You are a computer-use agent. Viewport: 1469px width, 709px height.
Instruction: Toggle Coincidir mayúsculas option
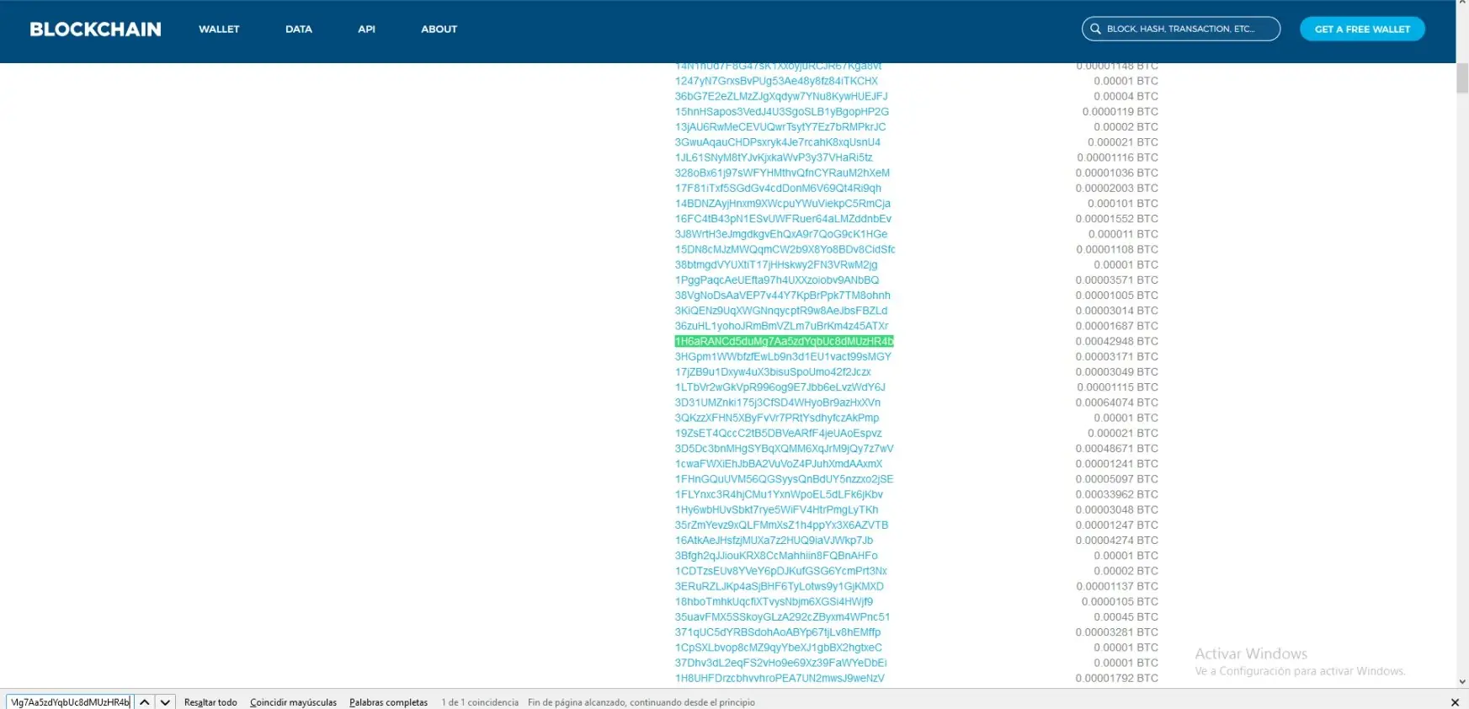[293, 702]
